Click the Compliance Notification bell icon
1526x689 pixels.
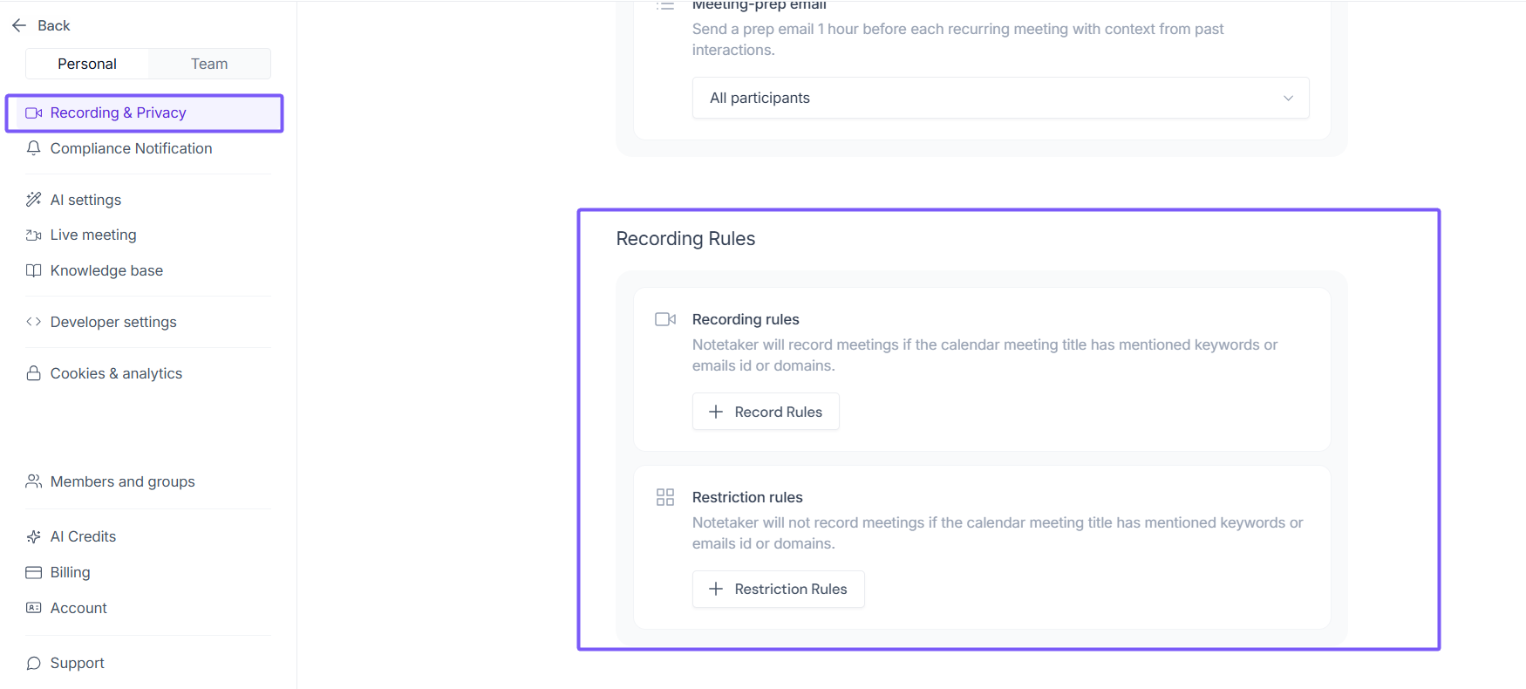coord(34,148)
